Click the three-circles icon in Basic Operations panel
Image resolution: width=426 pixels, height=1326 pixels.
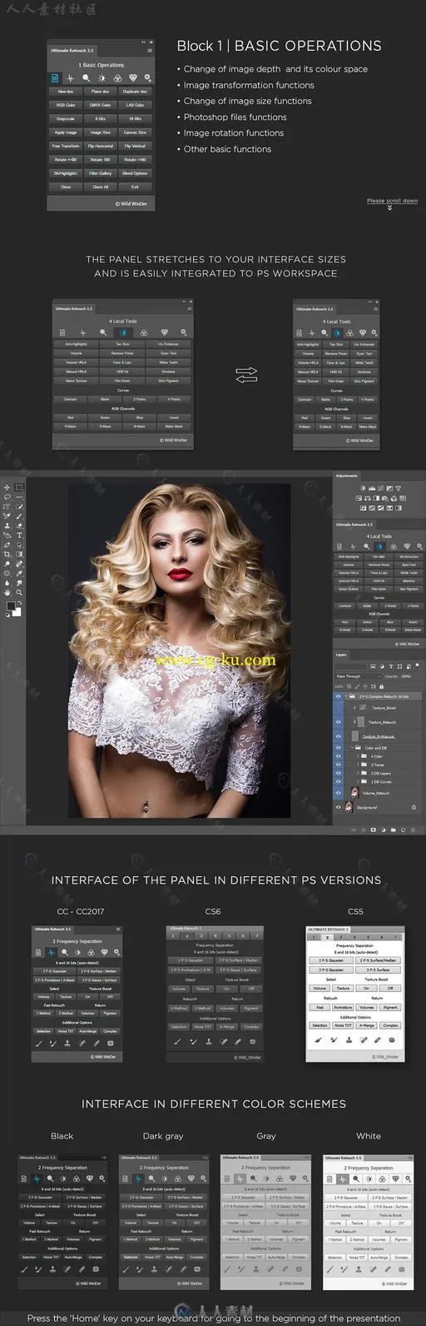pos(118,78)
